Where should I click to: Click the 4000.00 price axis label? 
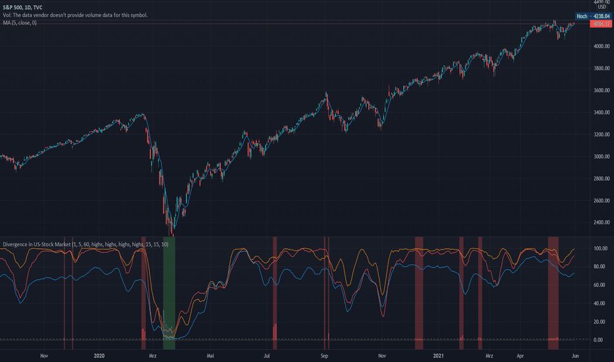click(601, 46)
